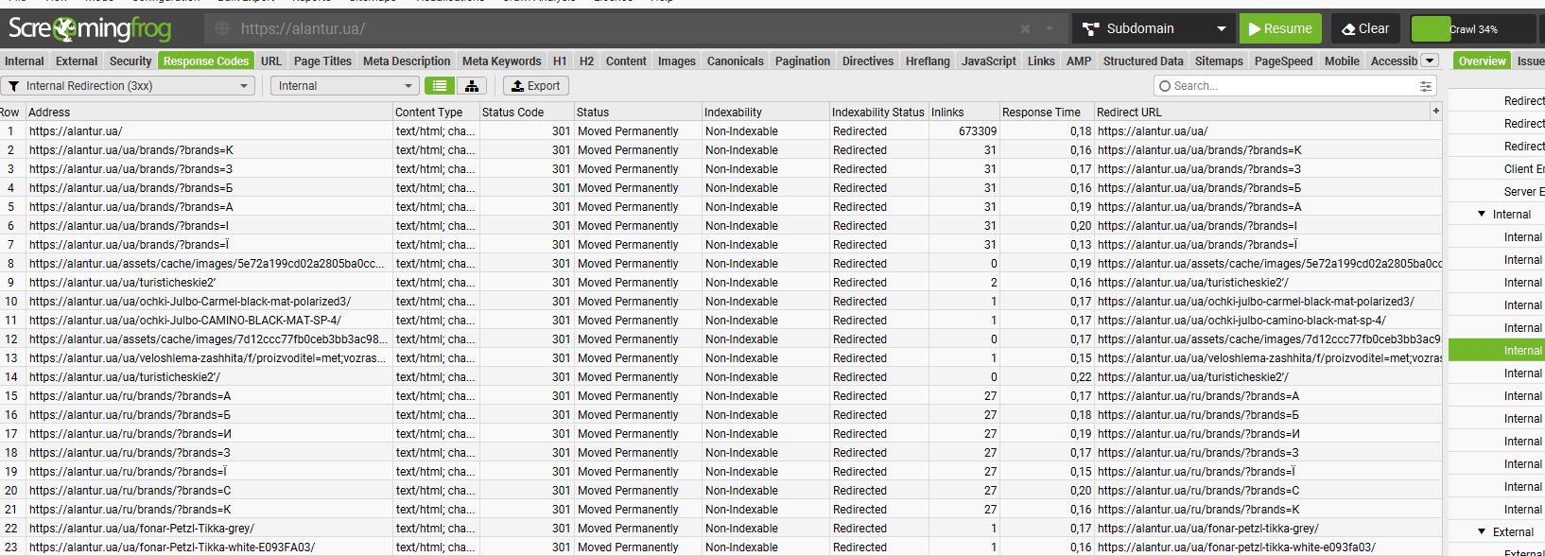Collapse the Internal group in Overview
Image resolution: width=1545 pixels, height=556 pixels.
pyautogui.click(x=1482, y=215)
